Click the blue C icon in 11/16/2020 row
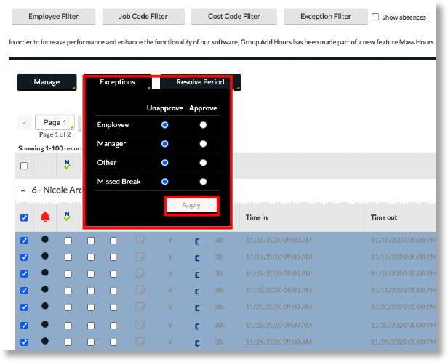This screenshot has height=362, width=448. coord(197,241)
